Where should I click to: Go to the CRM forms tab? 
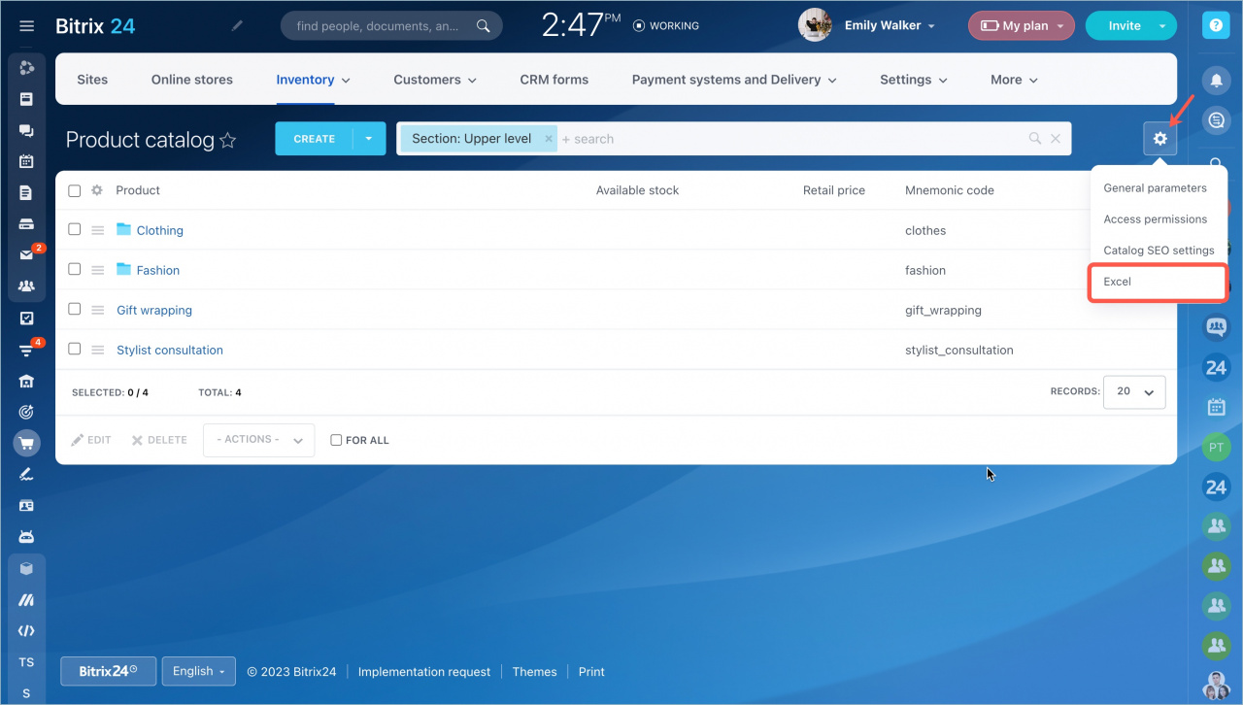[554, 80]
